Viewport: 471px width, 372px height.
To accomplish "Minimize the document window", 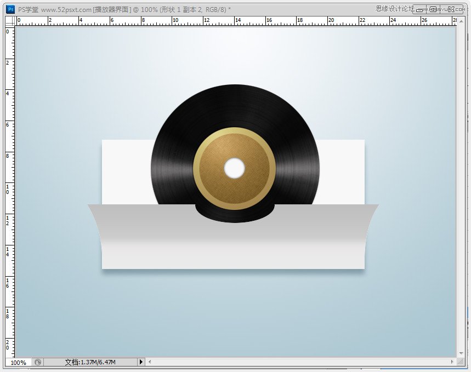I will [419, 9].
